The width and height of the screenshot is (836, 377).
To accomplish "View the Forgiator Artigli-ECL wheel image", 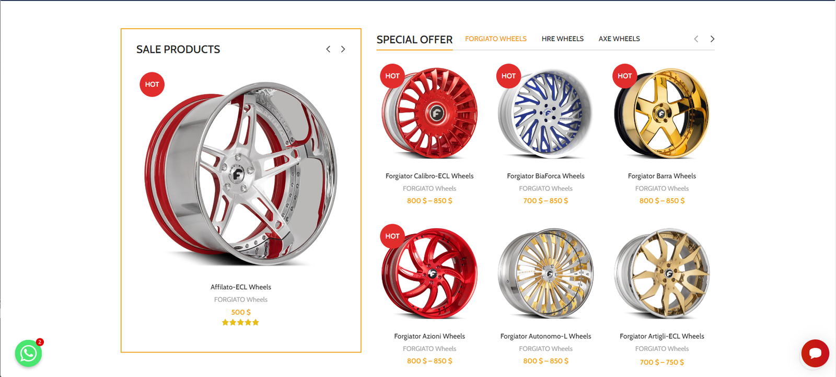I will click(x=662, y=273).
